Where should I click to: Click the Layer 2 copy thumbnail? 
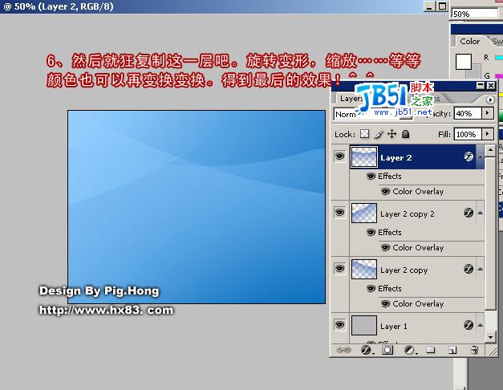[x=364, y=269]
